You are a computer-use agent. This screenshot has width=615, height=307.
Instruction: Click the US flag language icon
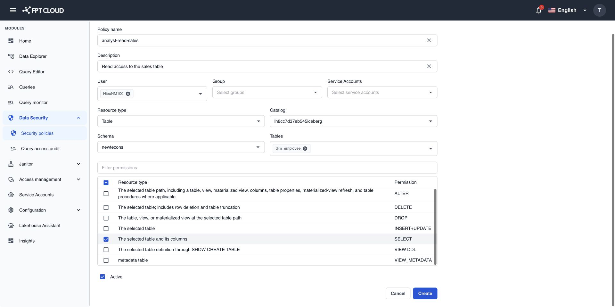[552, 10]
